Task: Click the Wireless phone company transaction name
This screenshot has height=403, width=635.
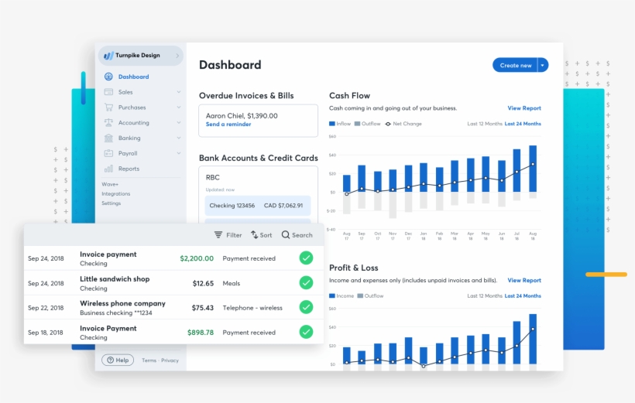Action: (122, 303)
